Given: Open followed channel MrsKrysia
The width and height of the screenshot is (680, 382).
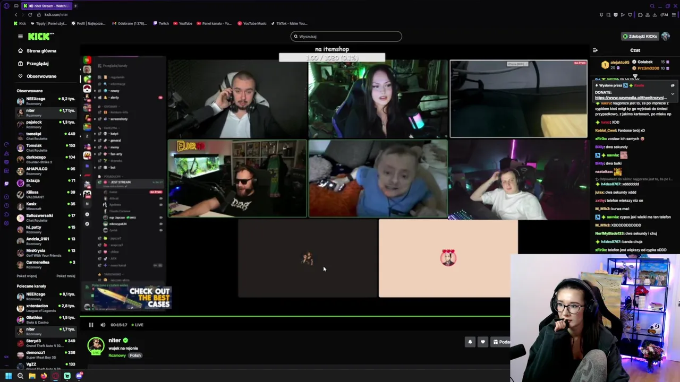Looking at the screenshot, I should click(x=46, y=253).
